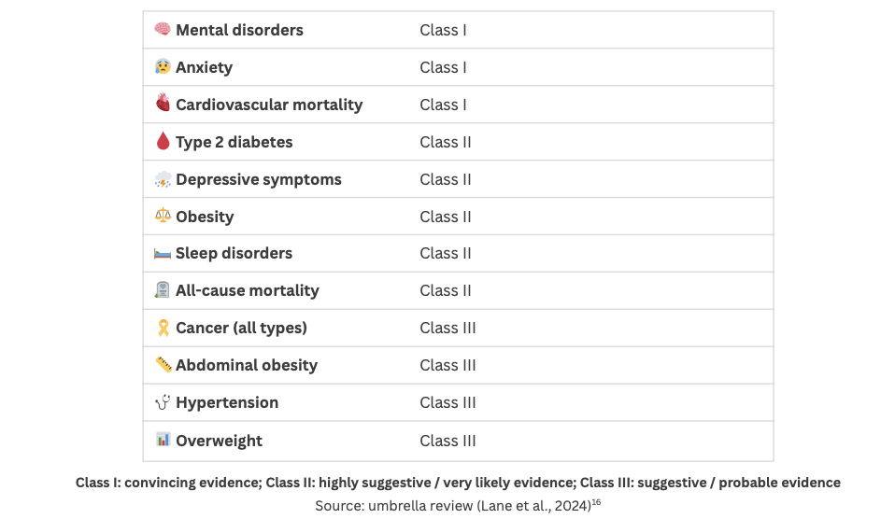
Task: Click the Class II cell for Type 2 diabetes
Action: click(446, 142)
